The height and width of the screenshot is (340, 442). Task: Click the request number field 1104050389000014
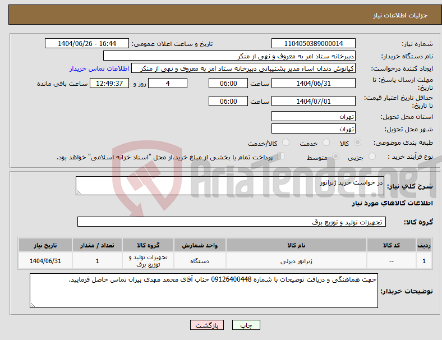click(x=314, y=43)
